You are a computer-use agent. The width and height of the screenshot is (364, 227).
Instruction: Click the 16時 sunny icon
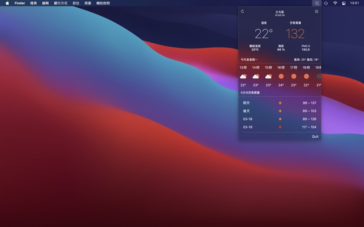pyautogui.click(x=281, y=76)
